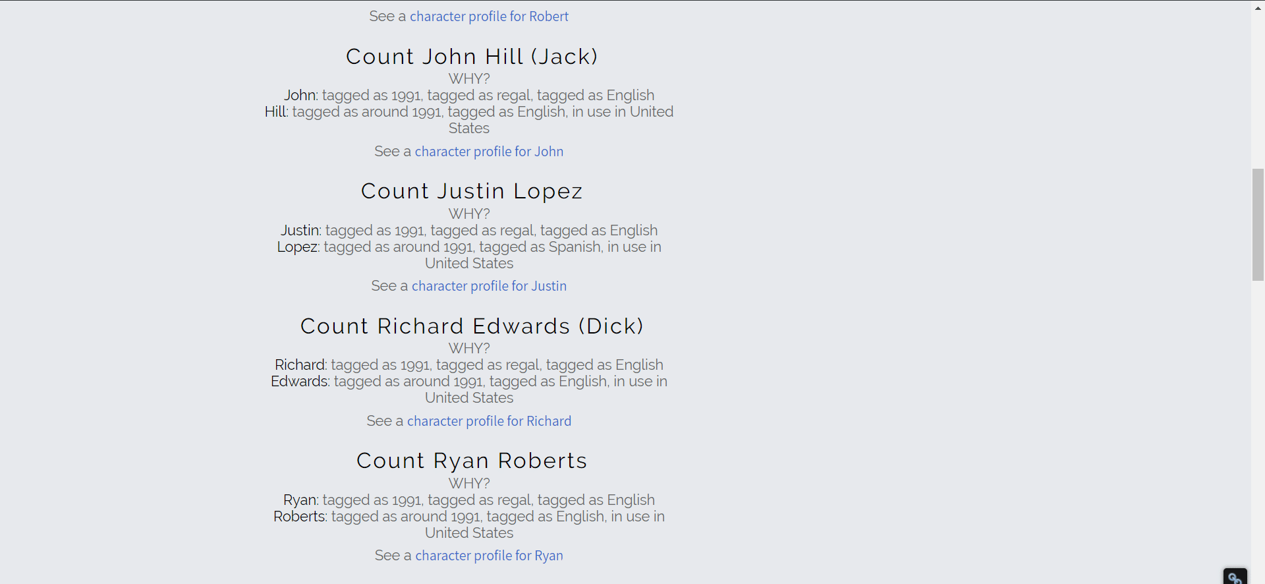Click the WHY? label under Ryan Roberts
Screen dimensions: 1265x584
point(469,483)
